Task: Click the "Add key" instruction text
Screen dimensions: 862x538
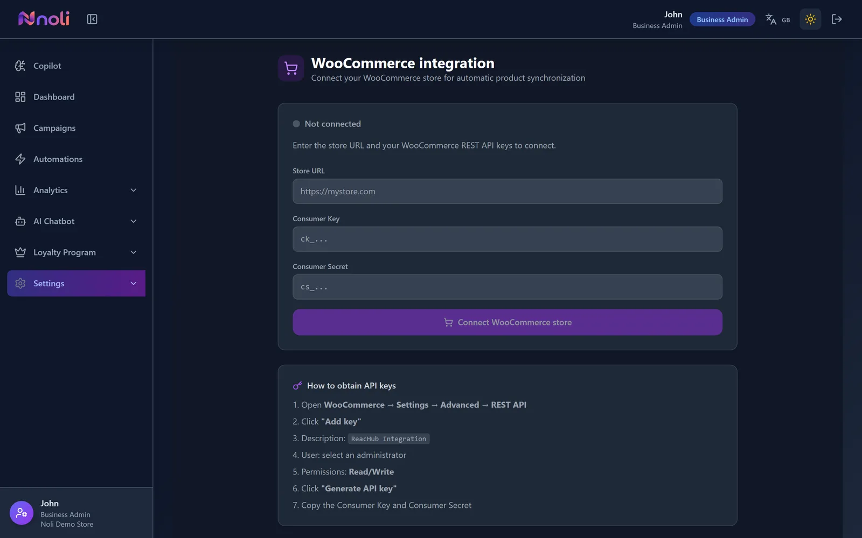Action: (341, 422)
